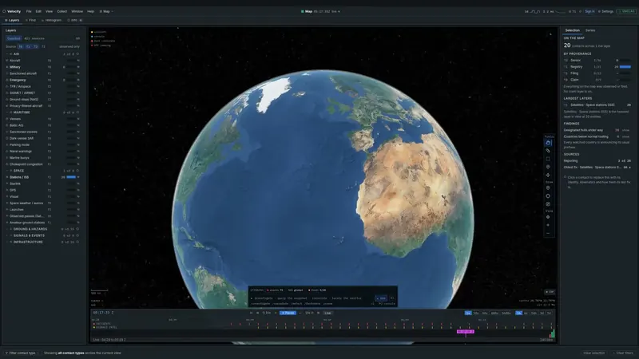Viewport: 639px width, 359px height.
Task: Select the Amateur ground stations layer
Action: [42, 223]
